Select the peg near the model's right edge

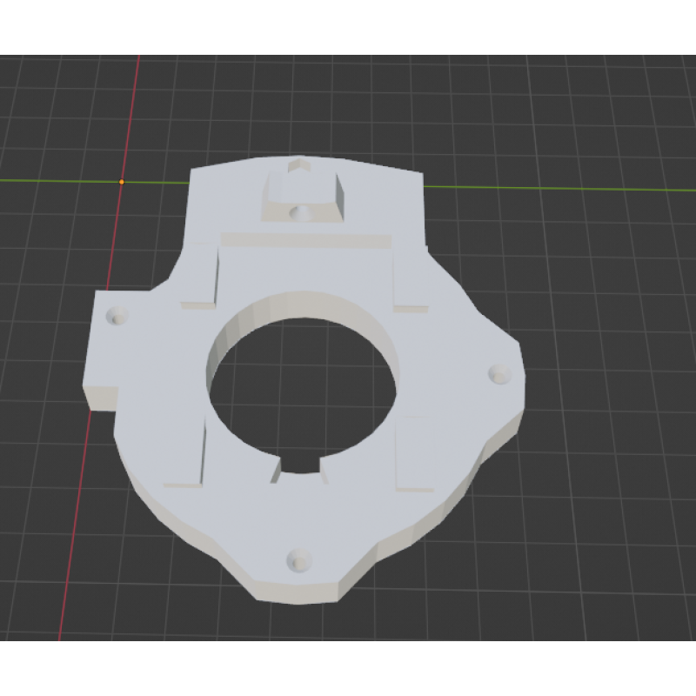[x=499, y=372]
